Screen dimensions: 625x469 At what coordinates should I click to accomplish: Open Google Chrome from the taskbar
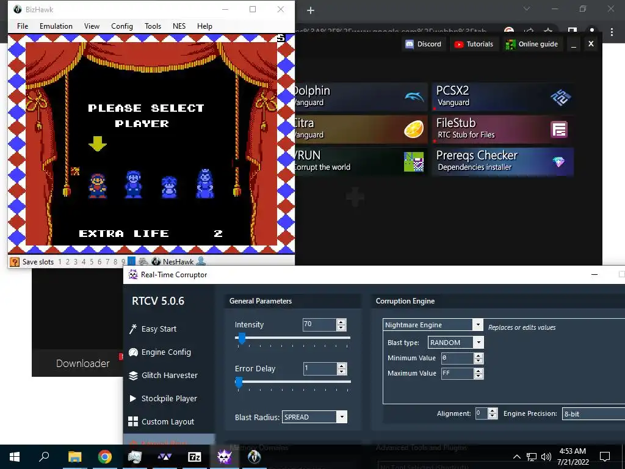pyautogui.click(x=105, y=457)
